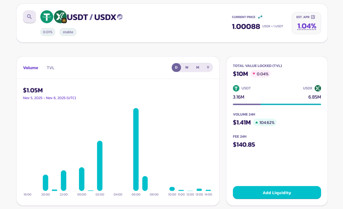Switch chart range to monthly M
Viewport: 343px width, 209px height.
[x=197, y=67]
